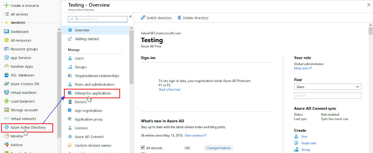This screenshot has height=153, width=373.
Task: Click the Licenses person icon
Action: [70, 128]
